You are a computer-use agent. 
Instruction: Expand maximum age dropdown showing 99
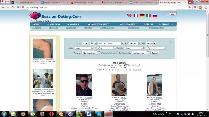[x=93, y=43]
